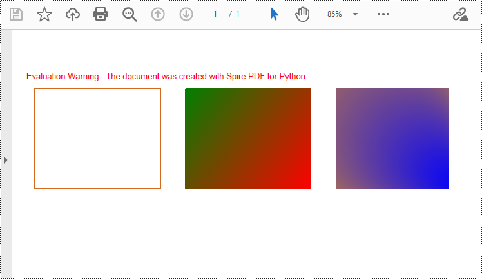The width and height of the screenshot is (482, 279).
Task: Click the red Evaluation Warning text
Action: (167, 76)
